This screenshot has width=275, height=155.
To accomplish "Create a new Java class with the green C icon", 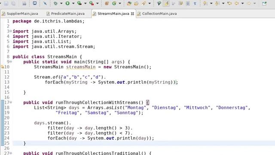I will 114,3.
